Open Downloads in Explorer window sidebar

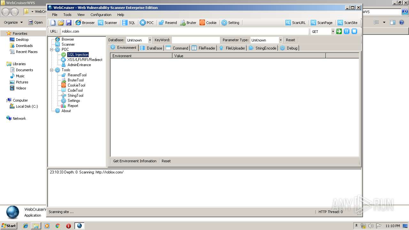(x=24, y=46)
